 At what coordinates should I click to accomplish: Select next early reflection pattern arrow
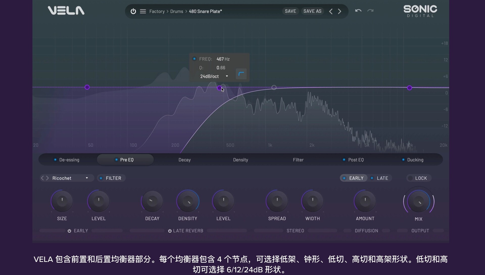(47, 178)
